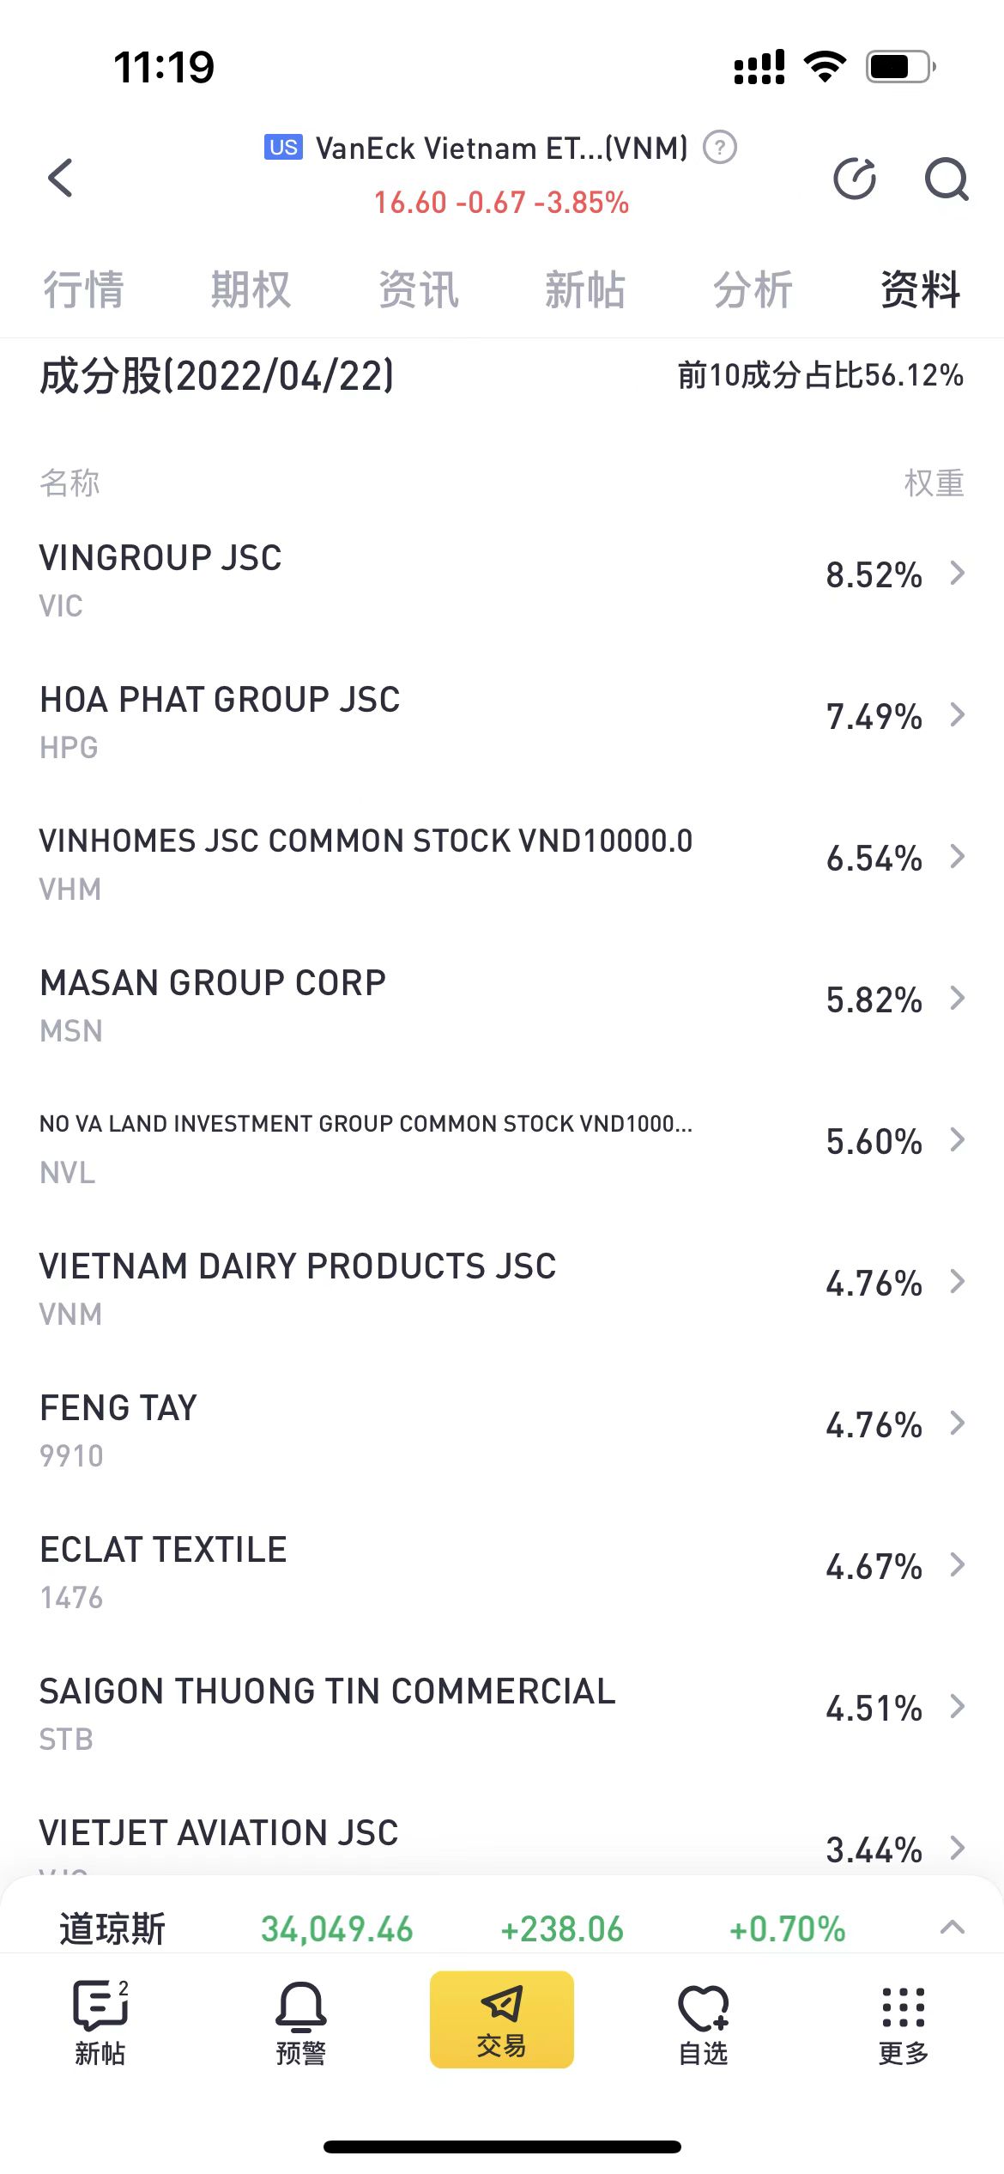Open the 资讯 news tab
This screenshot has width=1004, height=2174.
pos(418,289)
